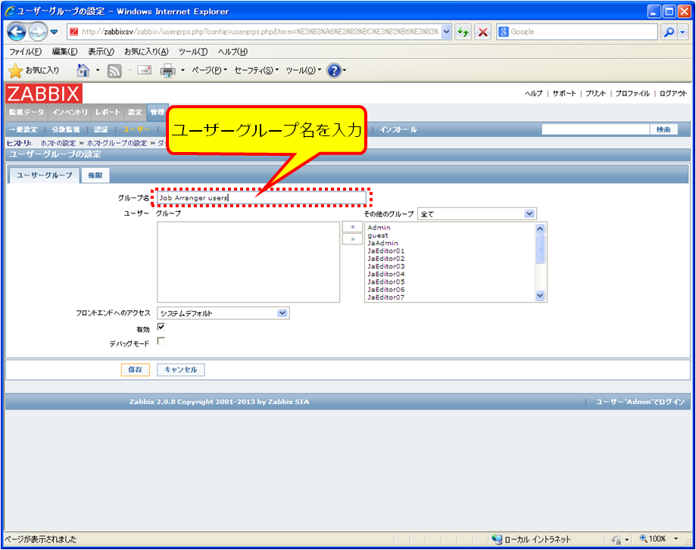Click the 検索 search button

pyautogui.click(x=663, y=129)
